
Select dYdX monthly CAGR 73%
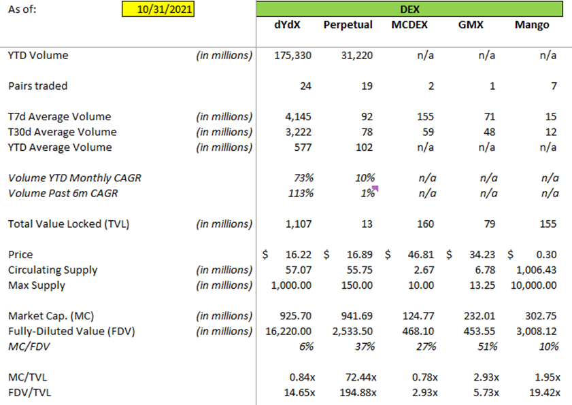[x=303, y=178]
